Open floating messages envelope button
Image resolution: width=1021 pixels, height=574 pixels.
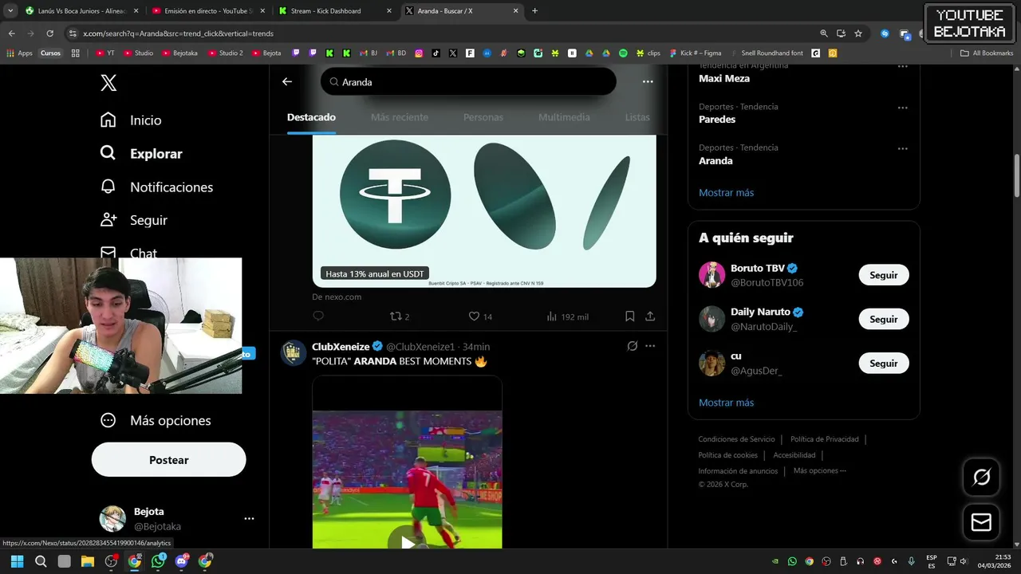982,522
